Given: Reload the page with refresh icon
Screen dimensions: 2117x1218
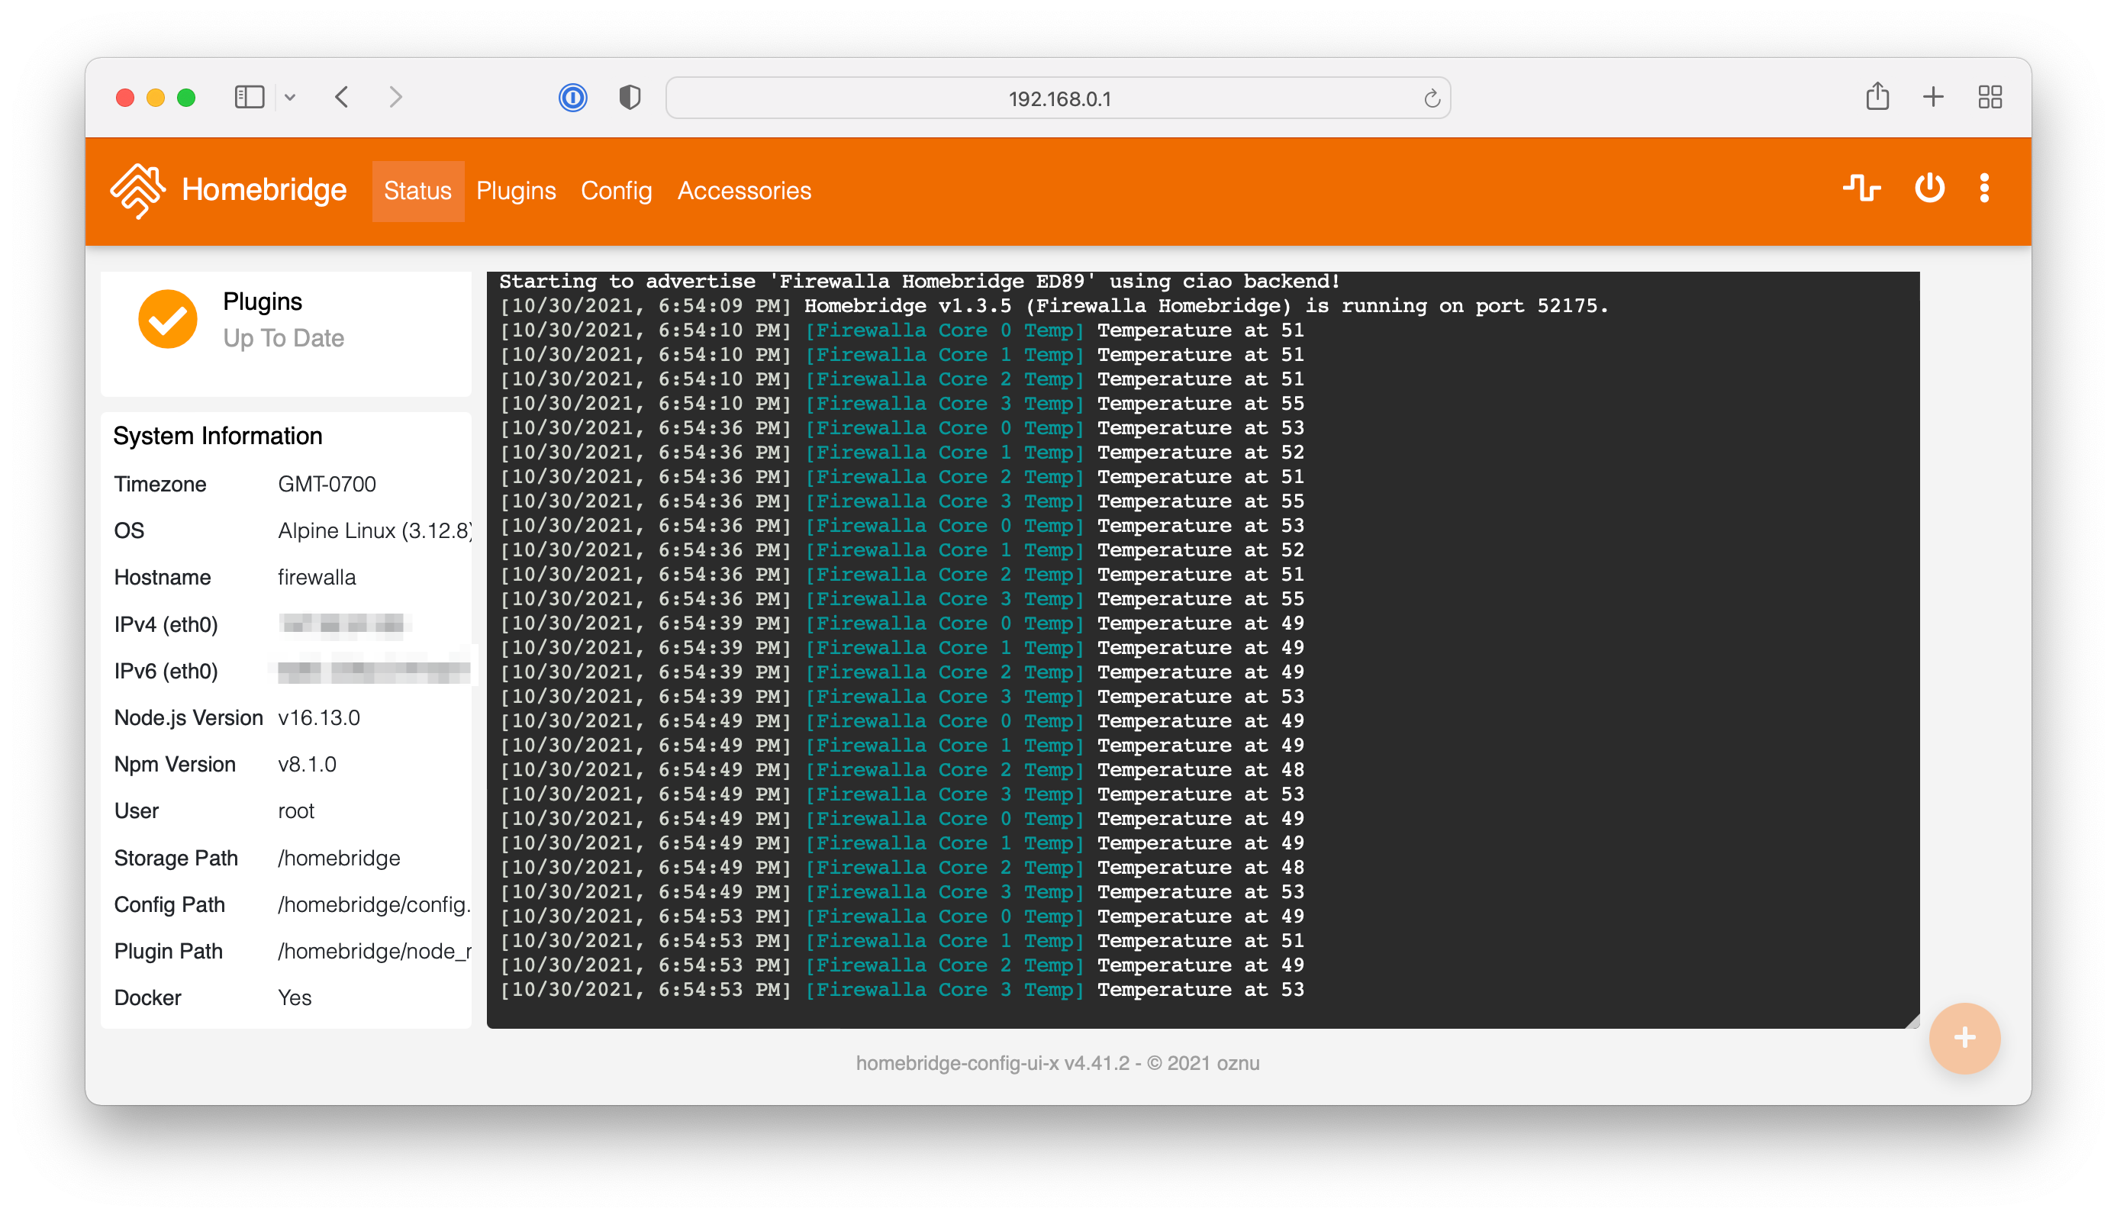Looking at the screenshot, I should tap(1431, 98).
